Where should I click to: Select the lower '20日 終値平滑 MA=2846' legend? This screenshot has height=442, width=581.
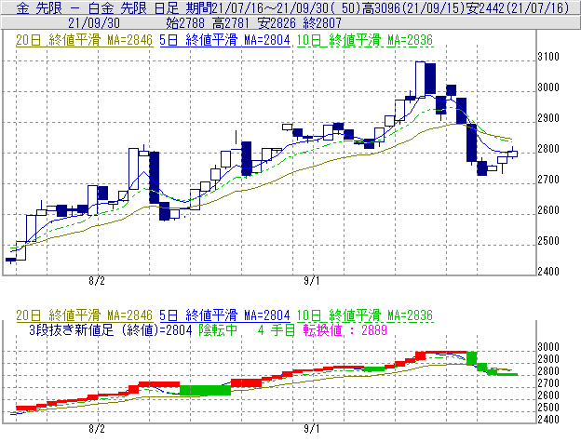[x=84, y=315]
